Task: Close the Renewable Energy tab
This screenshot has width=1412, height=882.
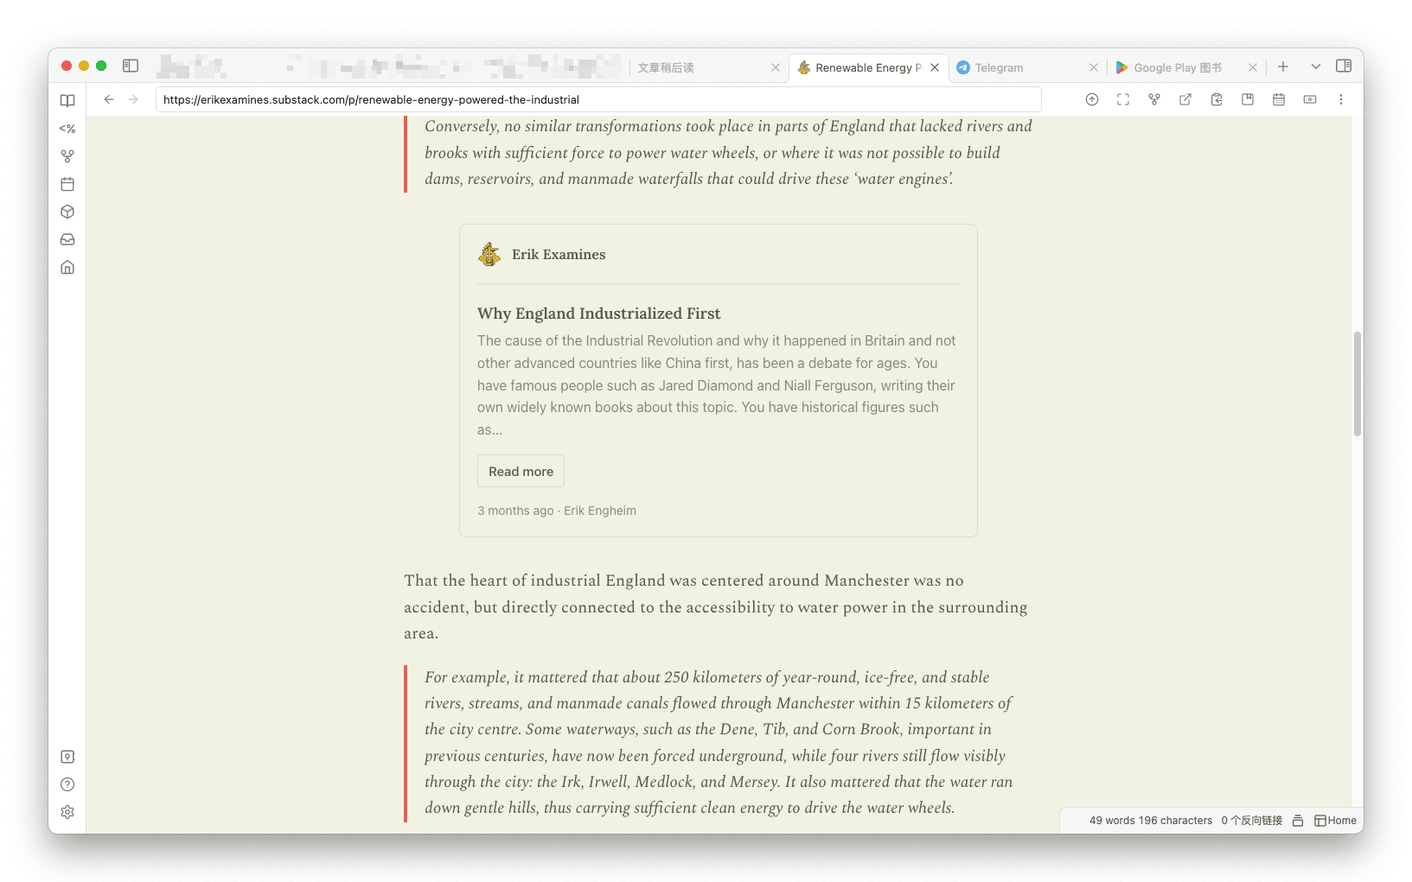Action: coord(935,67)
